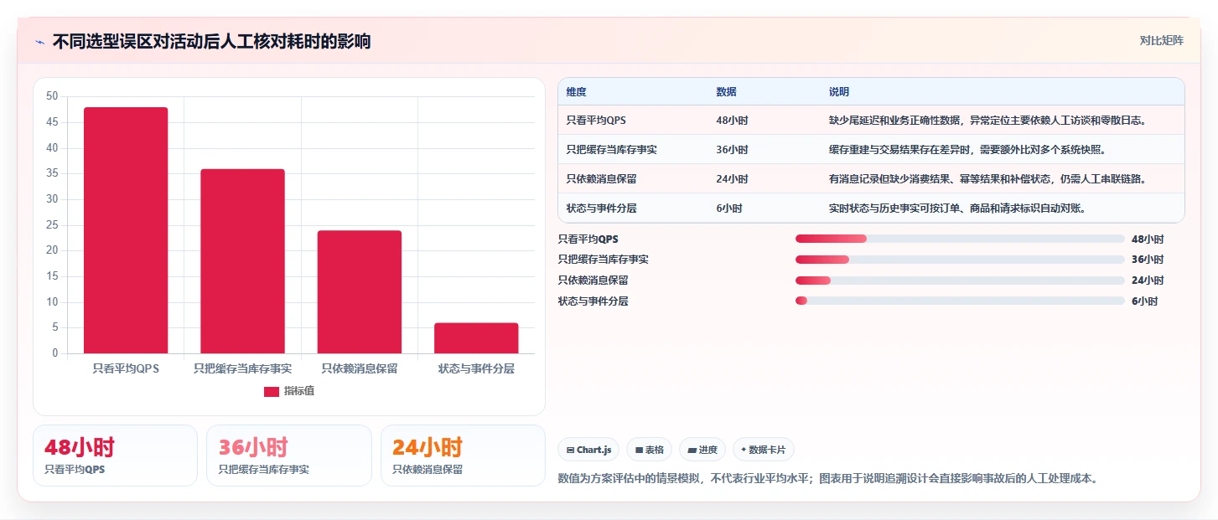Click the 指标值 legend color swatch
Viewport: 1218px width, 520px height.
coord(272,392)
